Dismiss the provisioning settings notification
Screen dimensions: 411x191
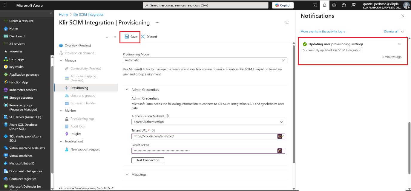[x=399, y=44]
